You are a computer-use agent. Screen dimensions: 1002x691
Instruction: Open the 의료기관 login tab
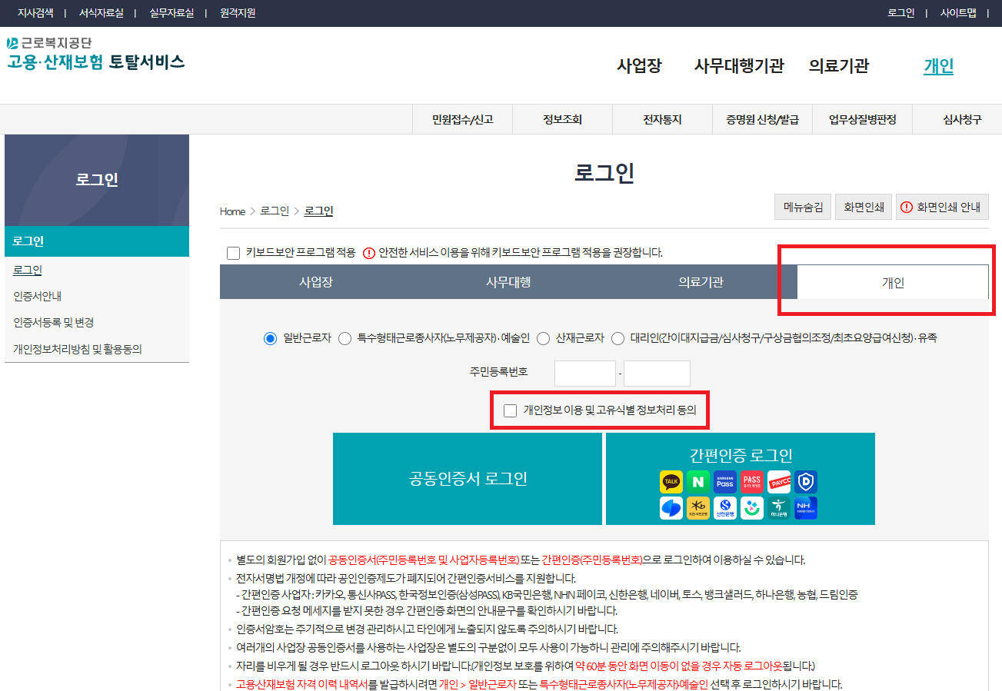point(701,281)
